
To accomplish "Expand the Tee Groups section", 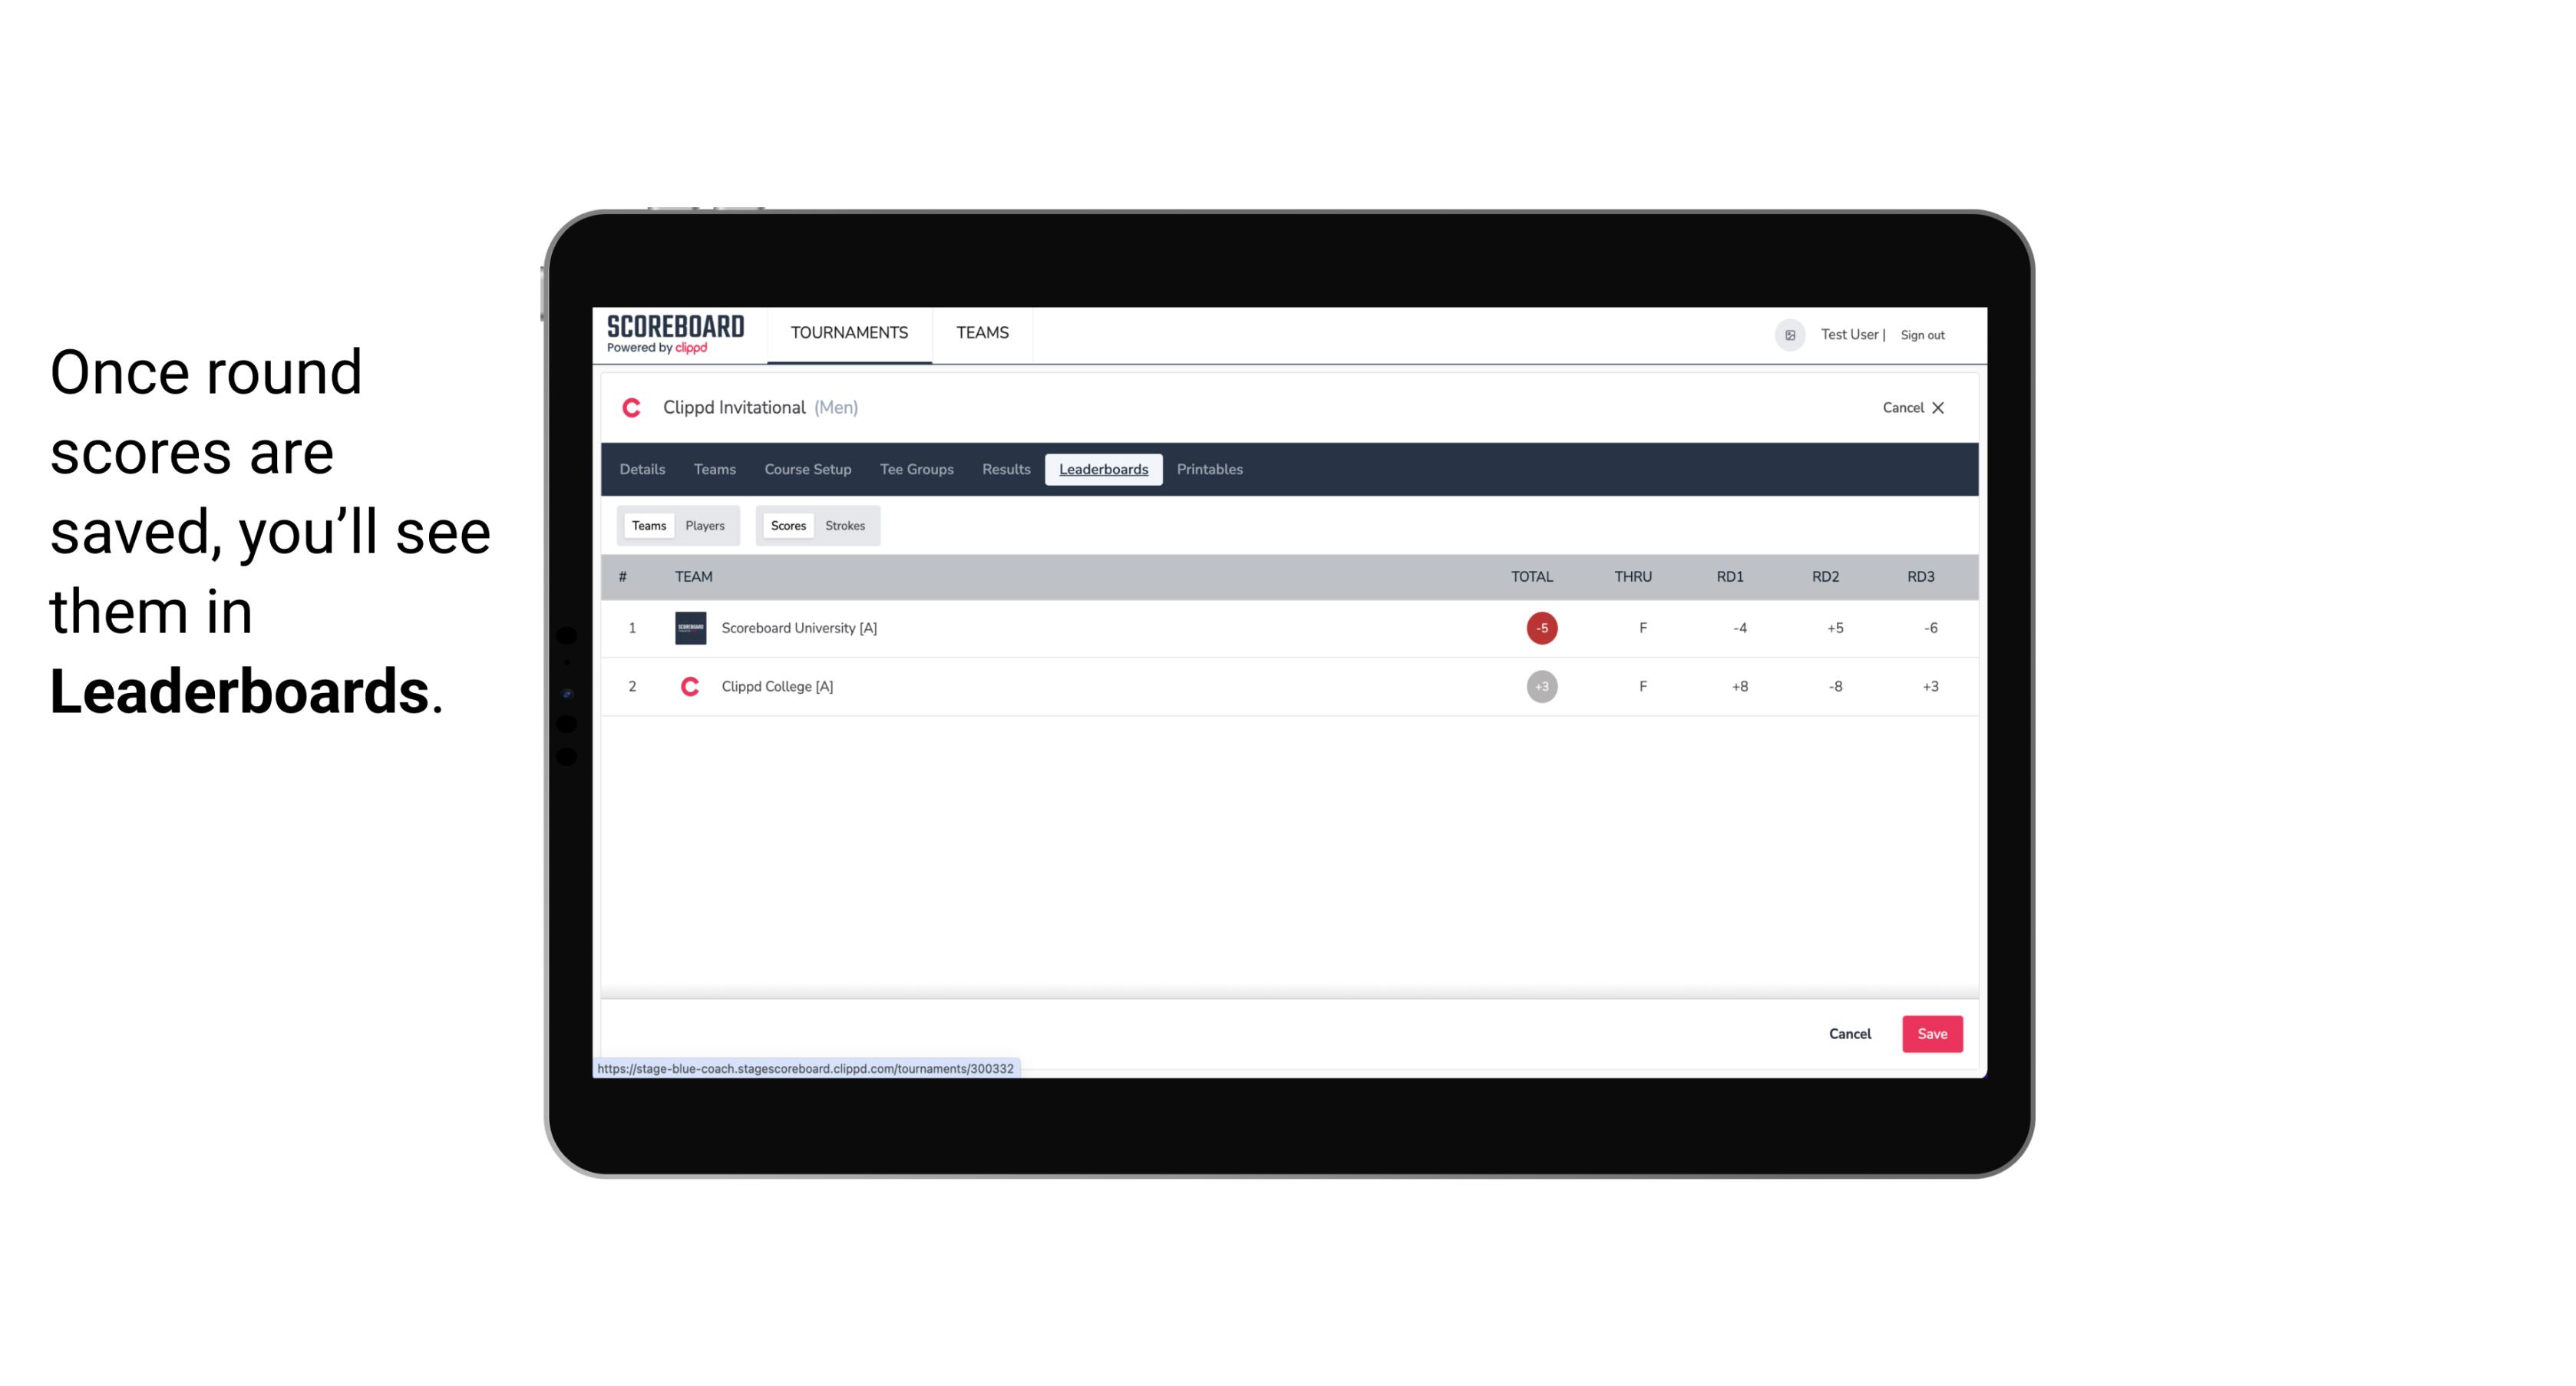I will coord(915,470).
